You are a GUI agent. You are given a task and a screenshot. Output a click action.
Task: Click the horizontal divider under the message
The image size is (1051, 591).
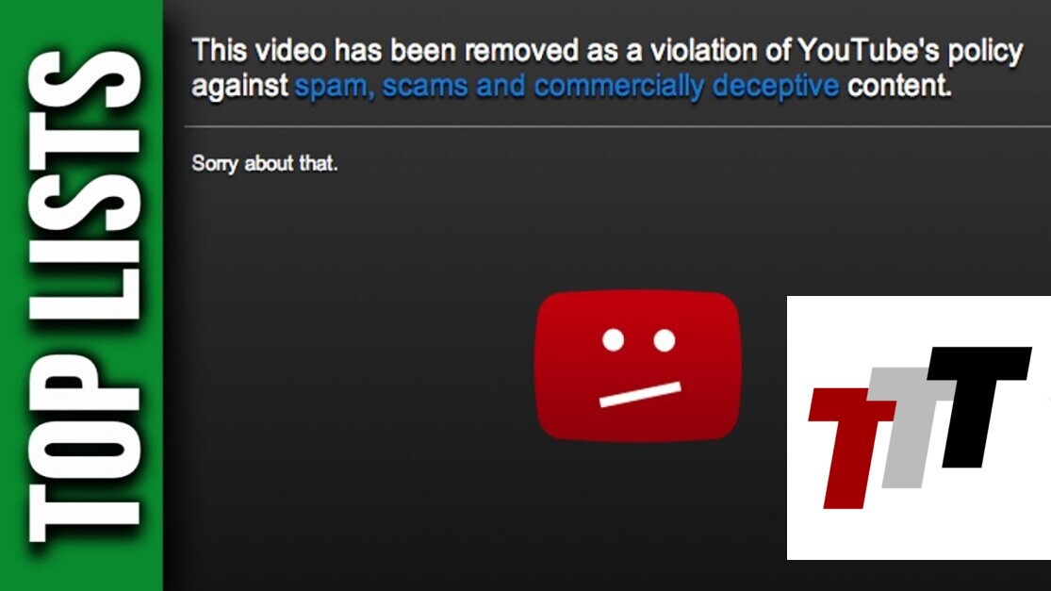tap(617, 126)
